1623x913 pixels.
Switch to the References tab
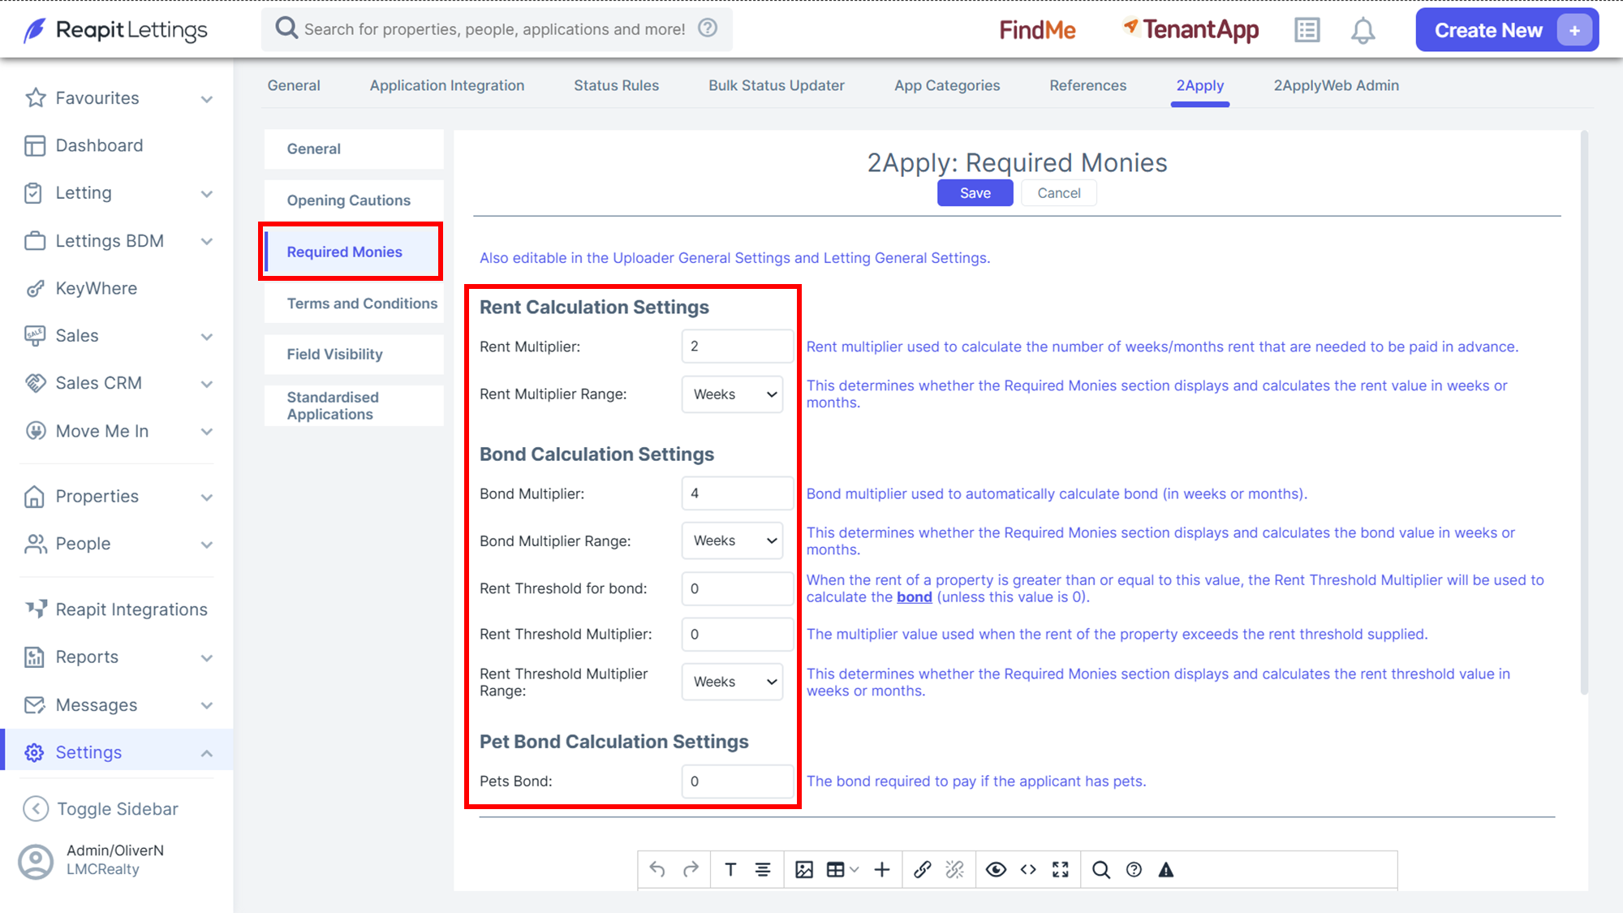(x=1087, y=85)
